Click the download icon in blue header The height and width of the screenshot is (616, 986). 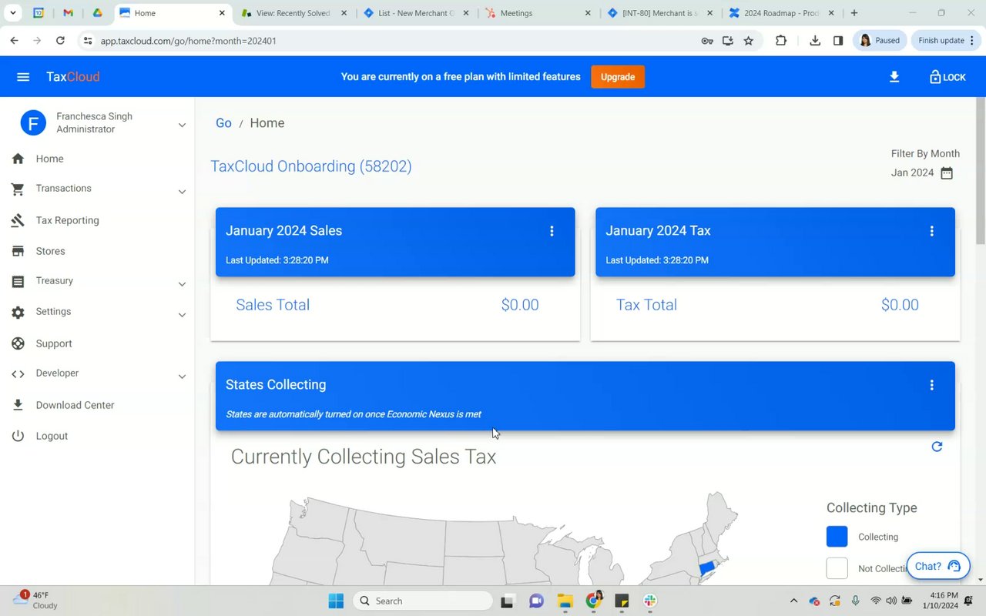894,77
